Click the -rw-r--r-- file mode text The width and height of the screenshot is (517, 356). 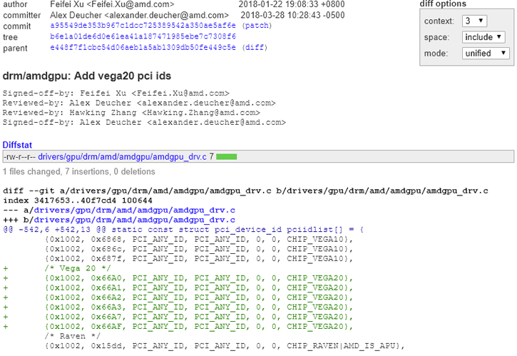pyautogui.click(x=19, y=156)
